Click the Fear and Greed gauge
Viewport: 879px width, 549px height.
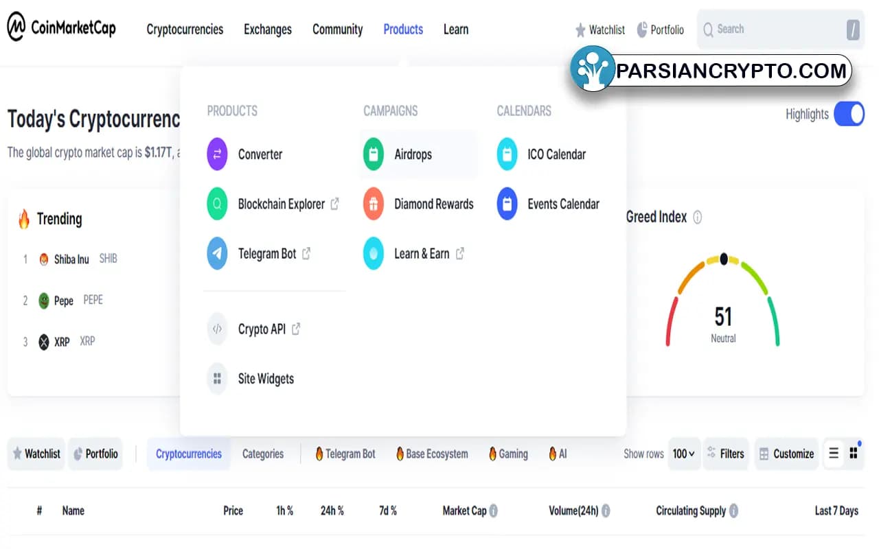click(x=723, y=301)
